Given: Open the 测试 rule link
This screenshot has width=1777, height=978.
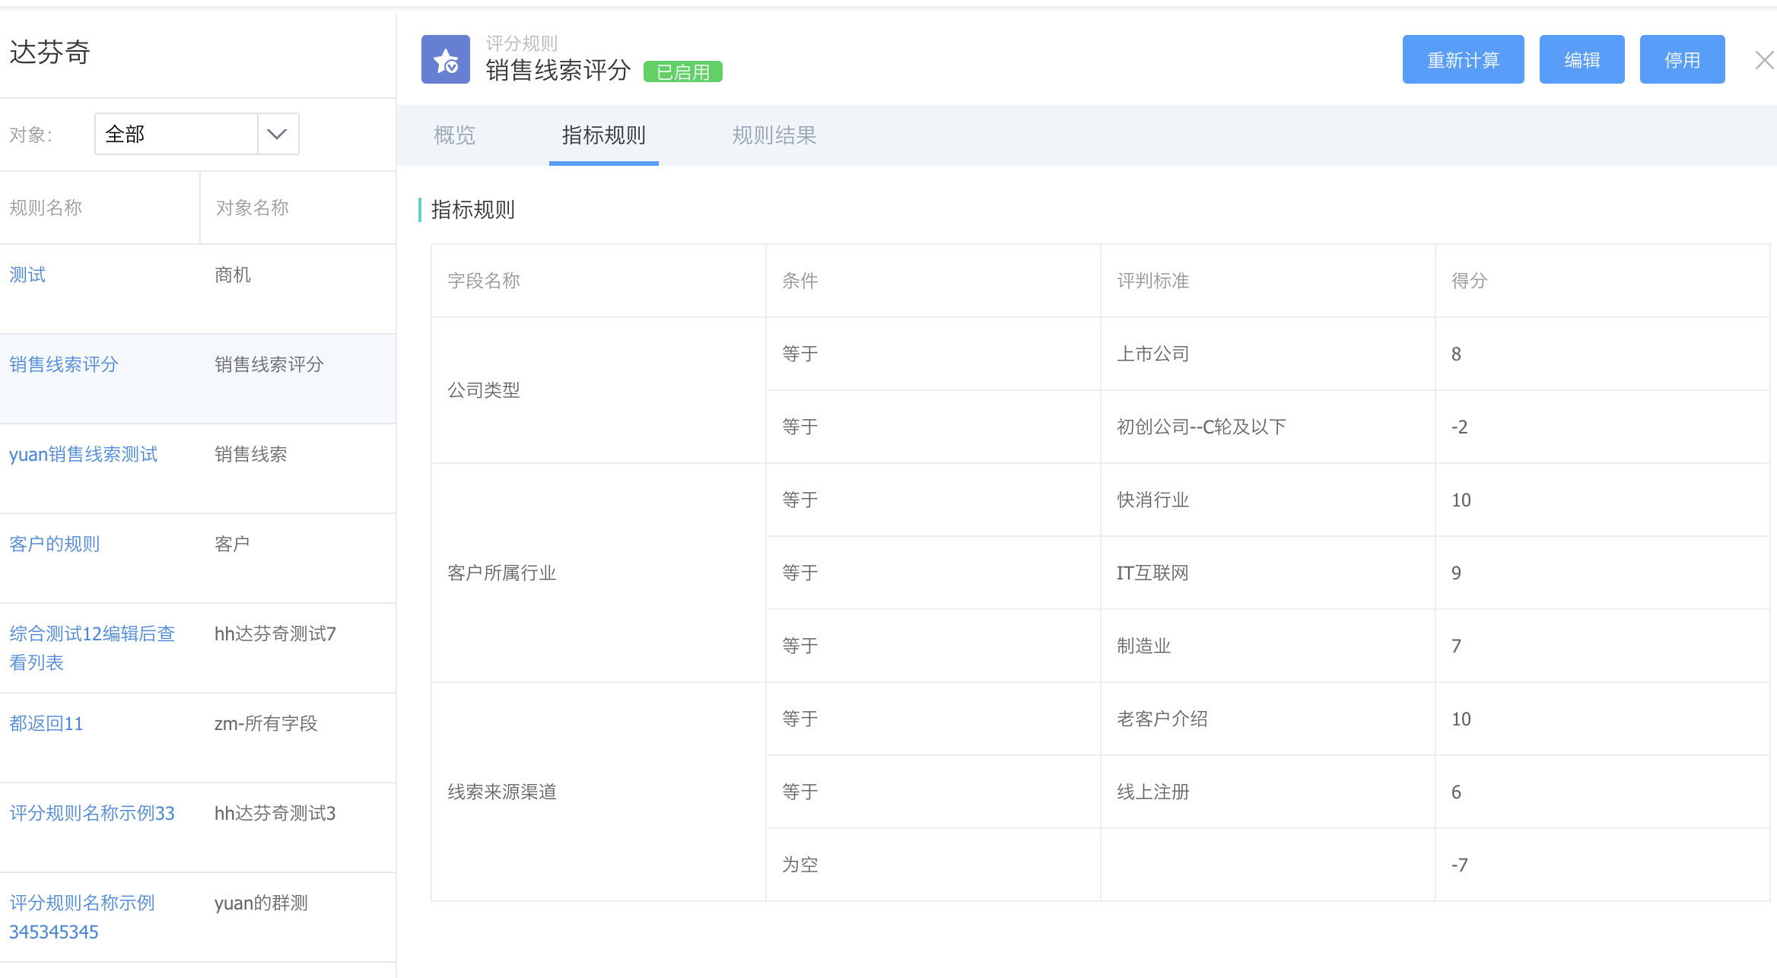Looking at the screenshot, I should (x=27, y=275).
